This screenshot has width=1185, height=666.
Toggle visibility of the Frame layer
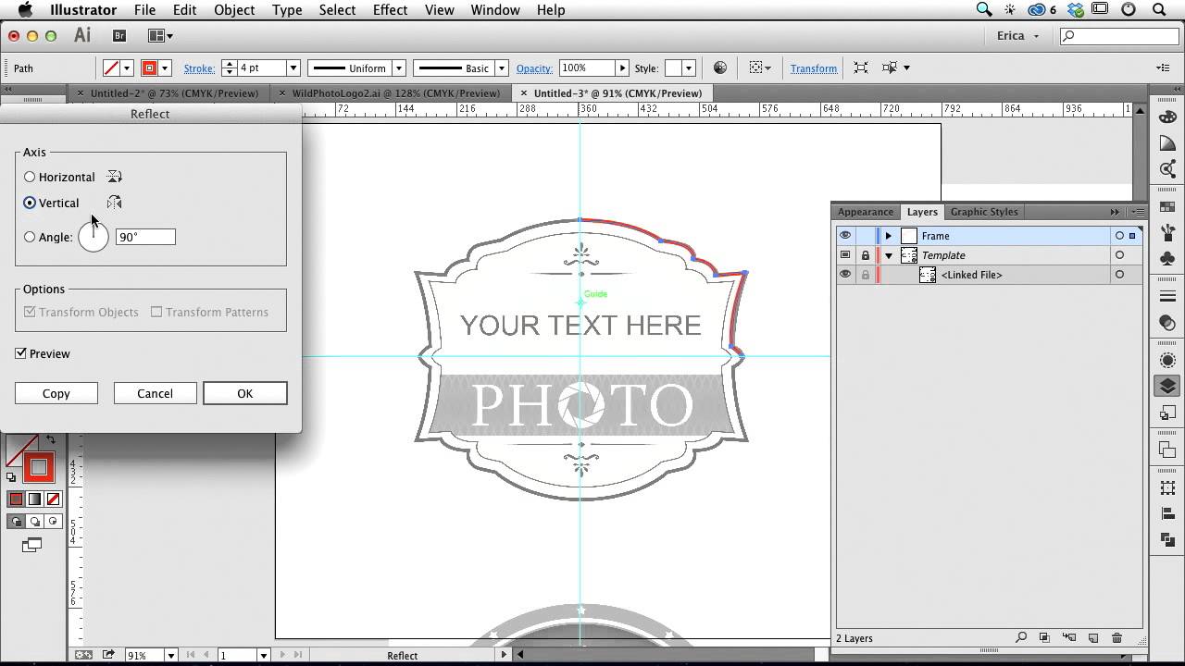click(x=845, y=236)
